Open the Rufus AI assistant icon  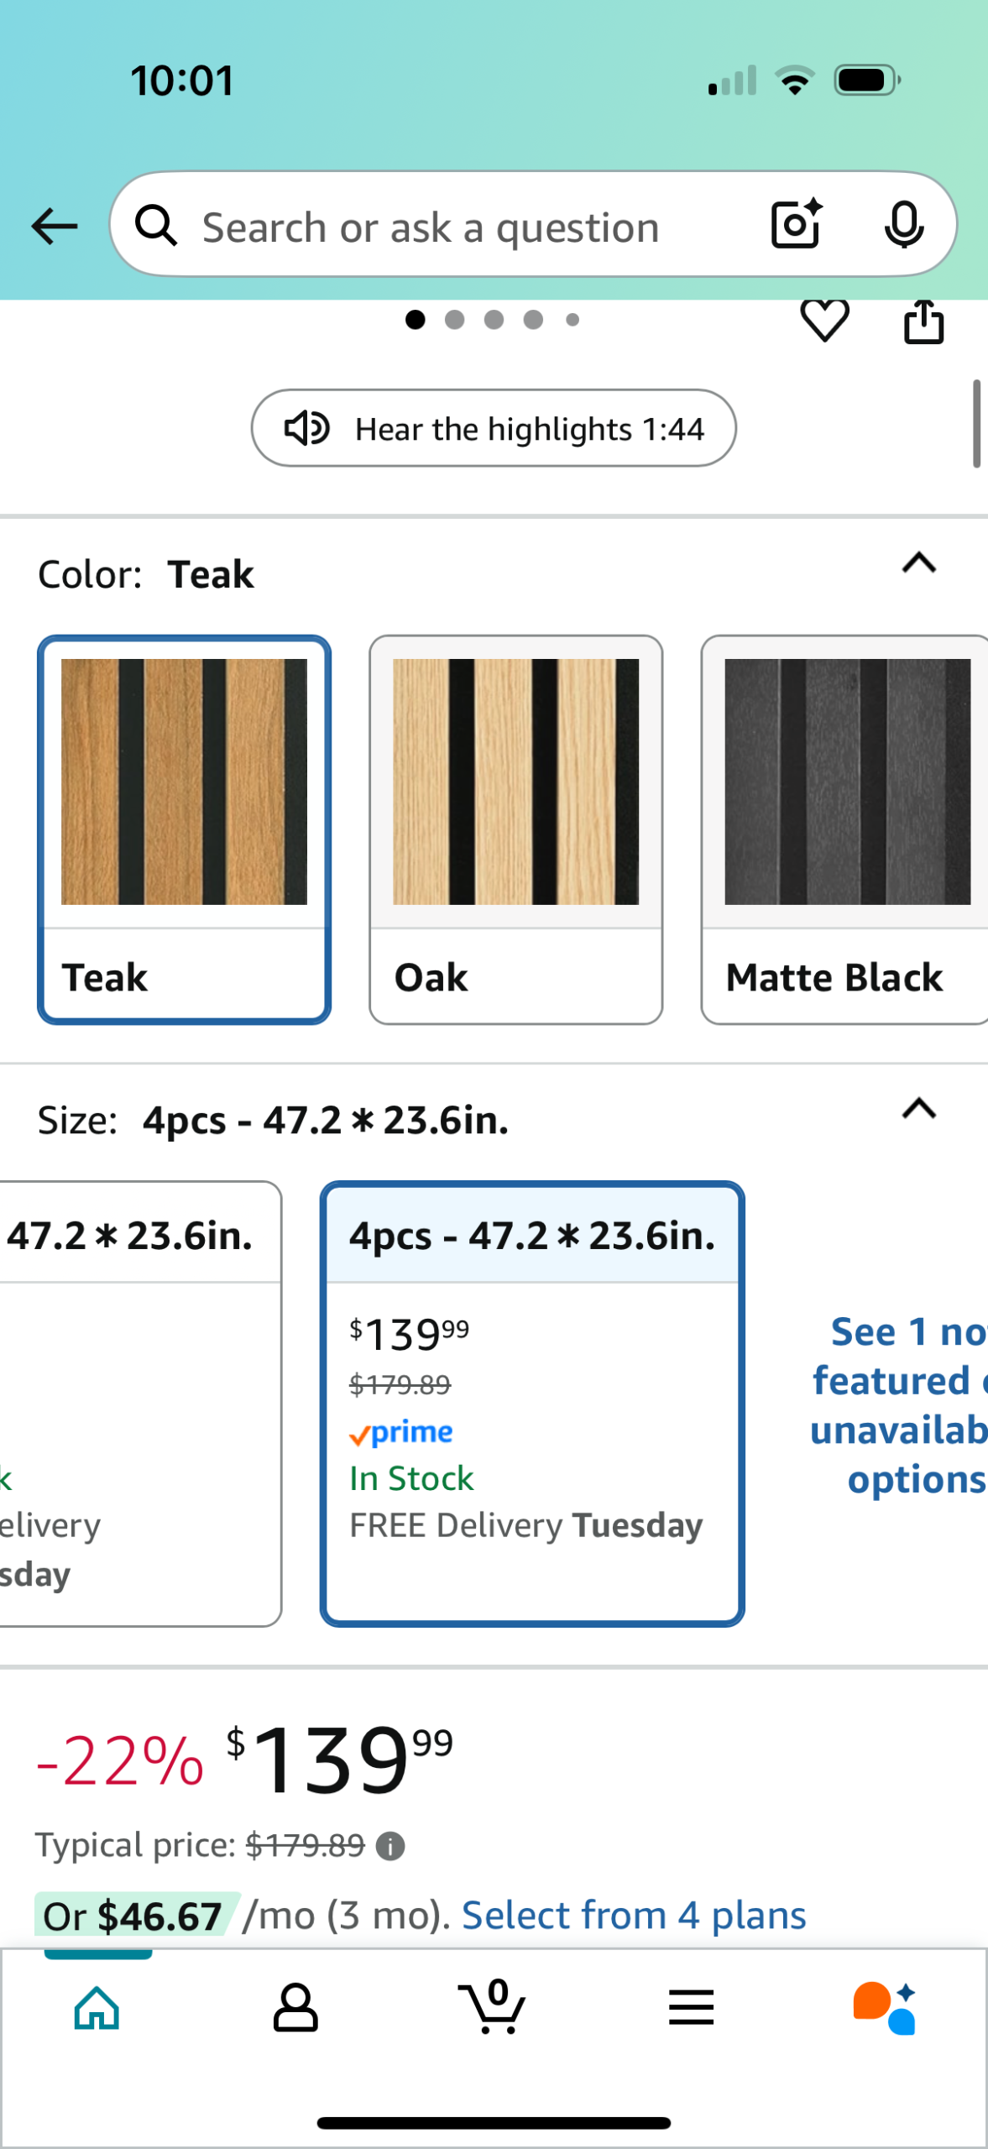coord(886,2008)
